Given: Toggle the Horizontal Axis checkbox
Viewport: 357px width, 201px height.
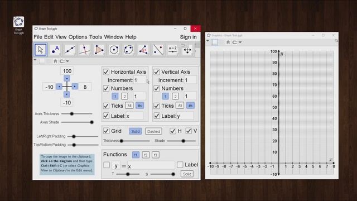Looking at the screenshot, I should click(106, 72).
